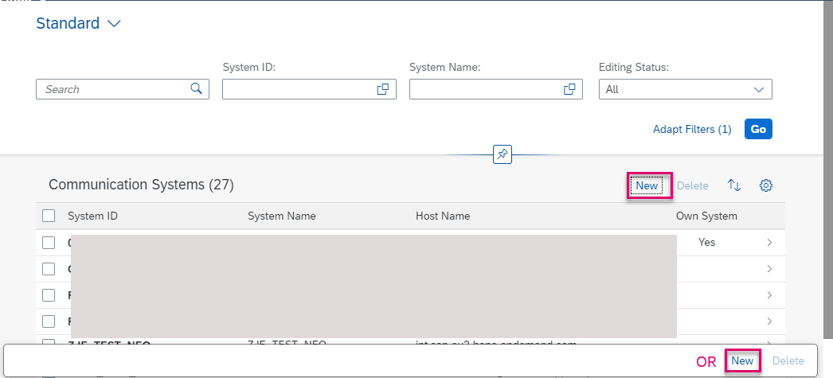Click the System ID column header
The height and width of the screenshot is (378, 833).
92,216
